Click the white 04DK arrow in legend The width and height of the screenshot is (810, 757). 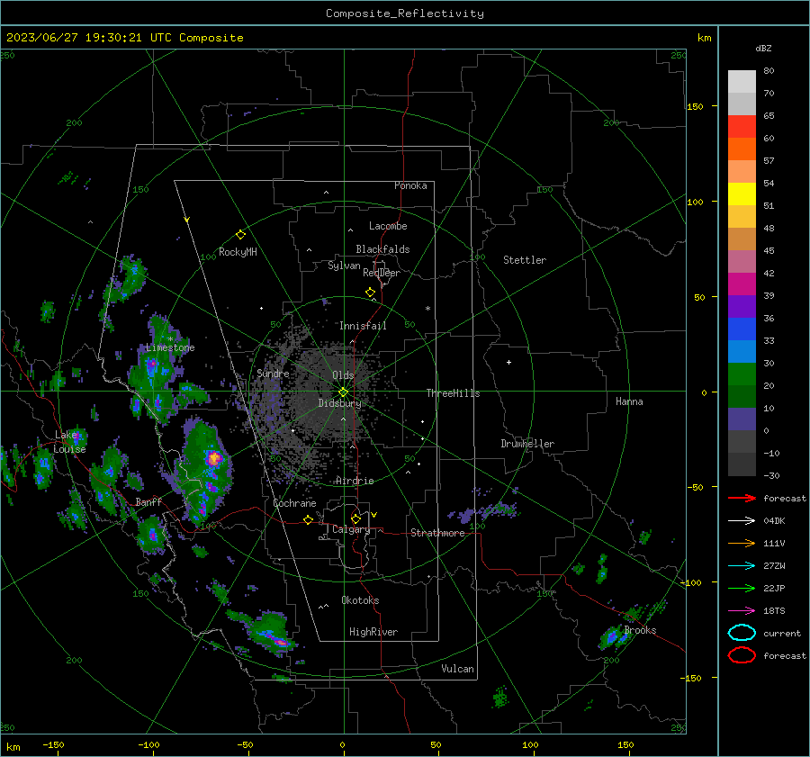pyautogui.click(x=742, y=520)
